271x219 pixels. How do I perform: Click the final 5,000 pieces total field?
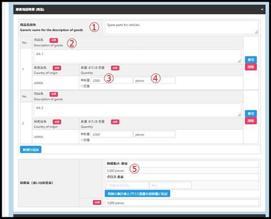[x=182, y=203]
